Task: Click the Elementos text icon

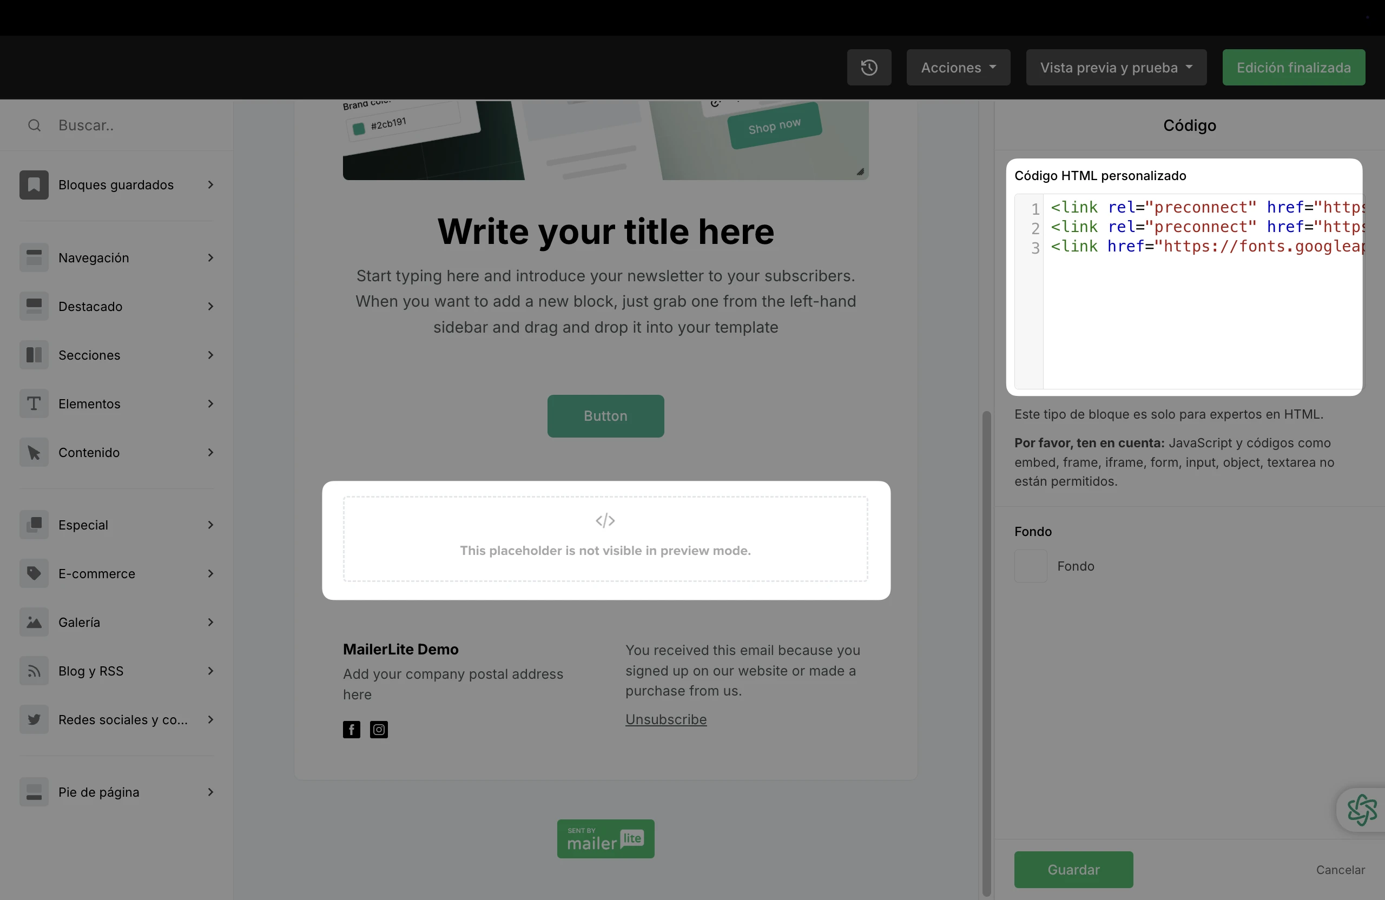Action: click(34, 403)
